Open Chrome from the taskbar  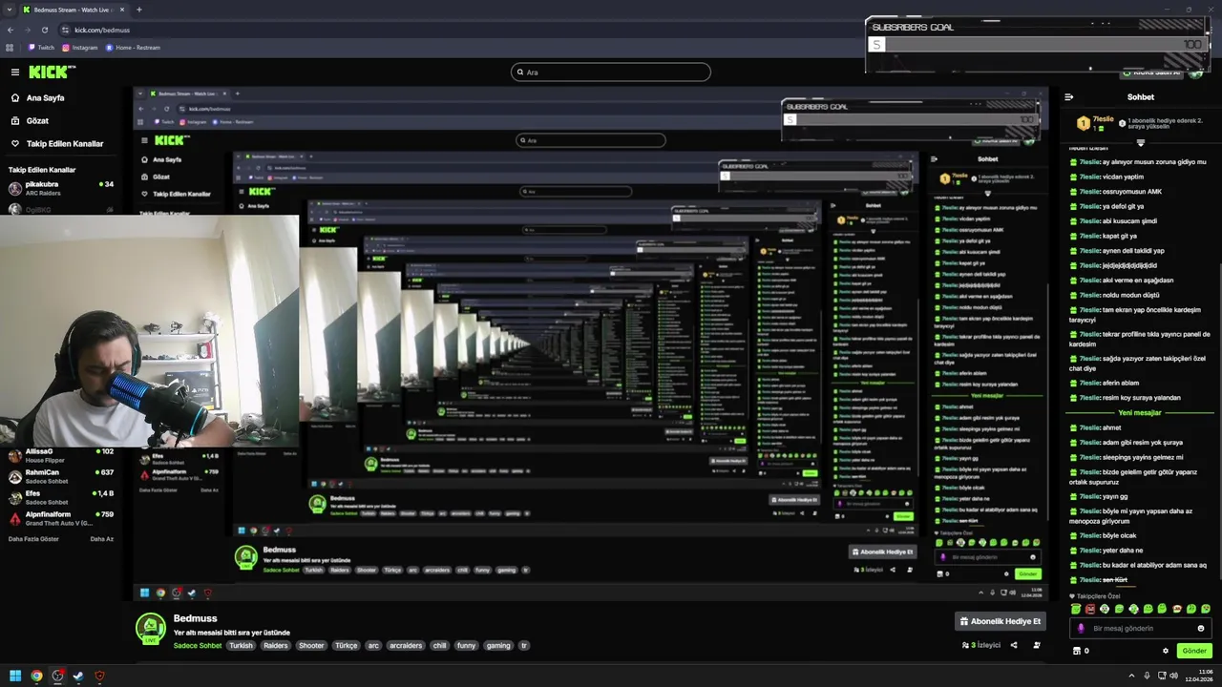(x=36, y=676)
